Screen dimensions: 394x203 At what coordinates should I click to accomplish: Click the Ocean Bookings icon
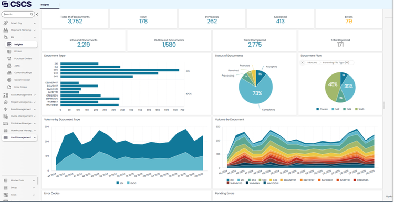tap(9, 73)
